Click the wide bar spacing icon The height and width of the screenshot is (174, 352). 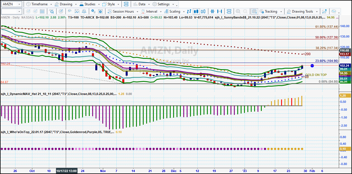click(x=220, y=11)
